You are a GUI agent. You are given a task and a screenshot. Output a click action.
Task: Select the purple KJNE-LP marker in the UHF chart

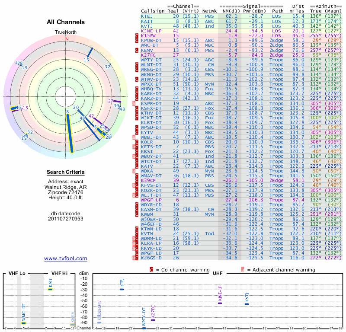pyautogui.click(x=220, y=303)
